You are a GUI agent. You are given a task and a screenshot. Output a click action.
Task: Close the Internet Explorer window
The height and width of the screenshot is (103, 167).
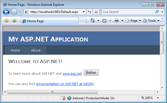(x=161, y=5)
